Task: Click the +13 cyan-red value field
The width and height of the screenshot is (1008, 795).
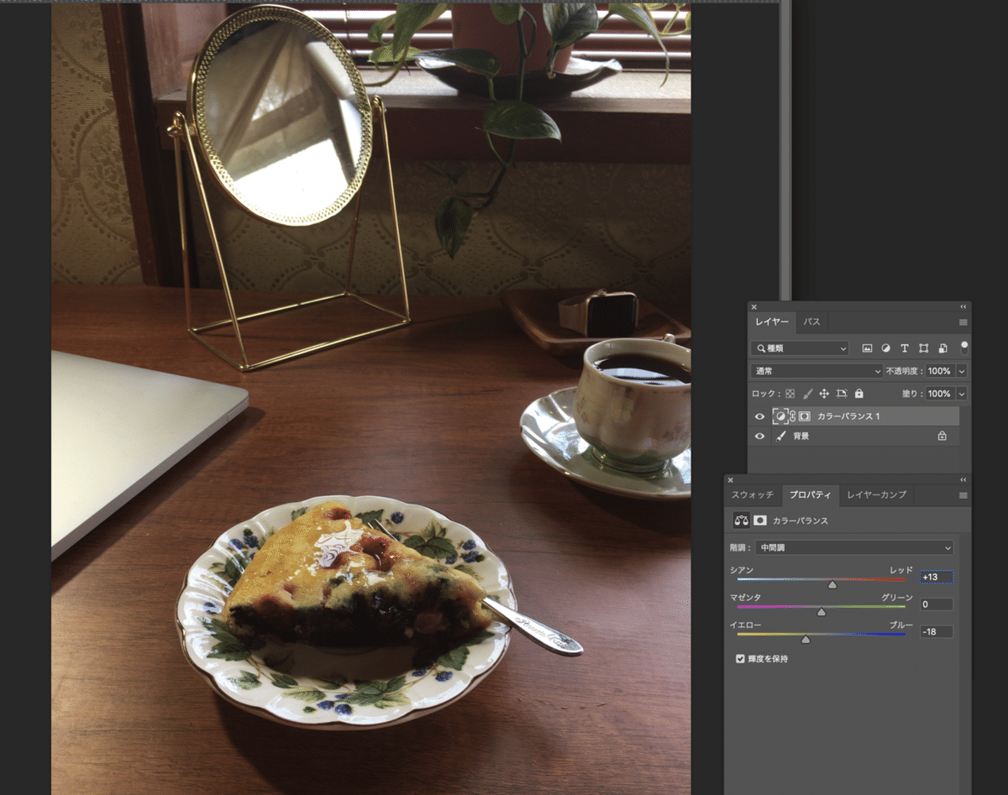Action: 937,577
